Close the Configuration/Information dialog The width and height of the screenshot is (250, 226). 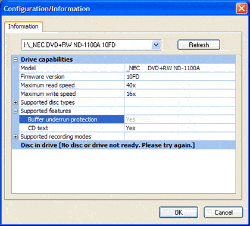coord(242,9)
